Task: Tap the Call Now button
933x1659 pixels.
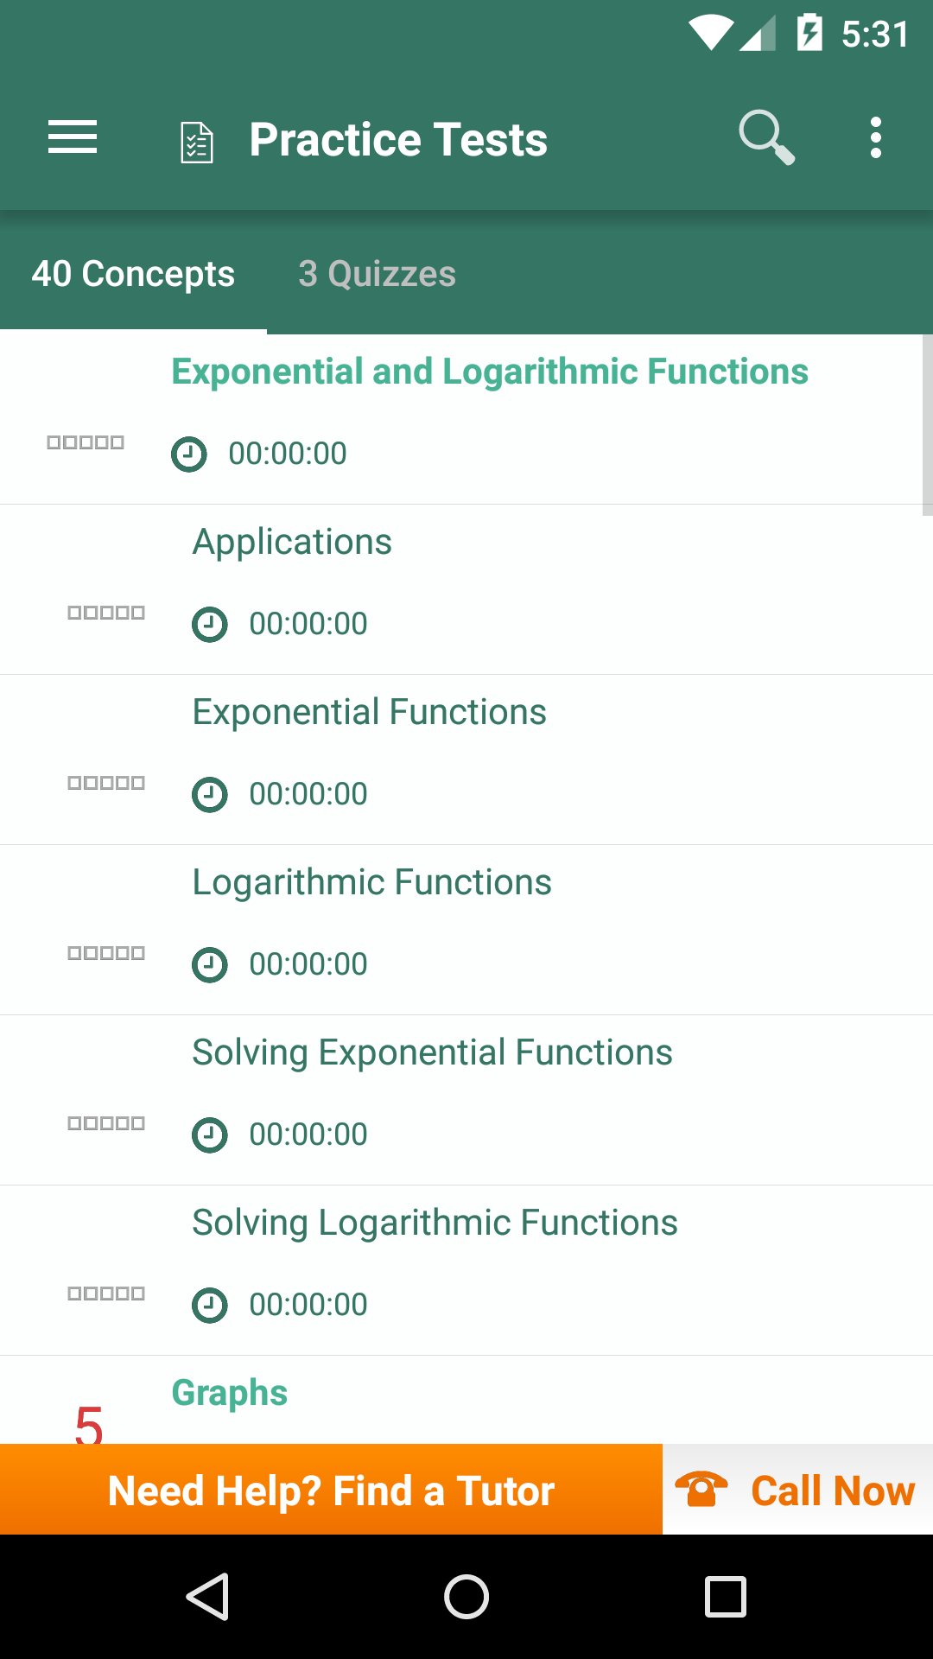Action: (832, 1490)
